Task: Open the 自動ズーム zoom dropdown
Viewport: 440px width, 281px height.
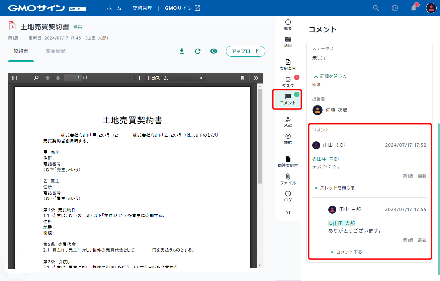Action: 175,78
